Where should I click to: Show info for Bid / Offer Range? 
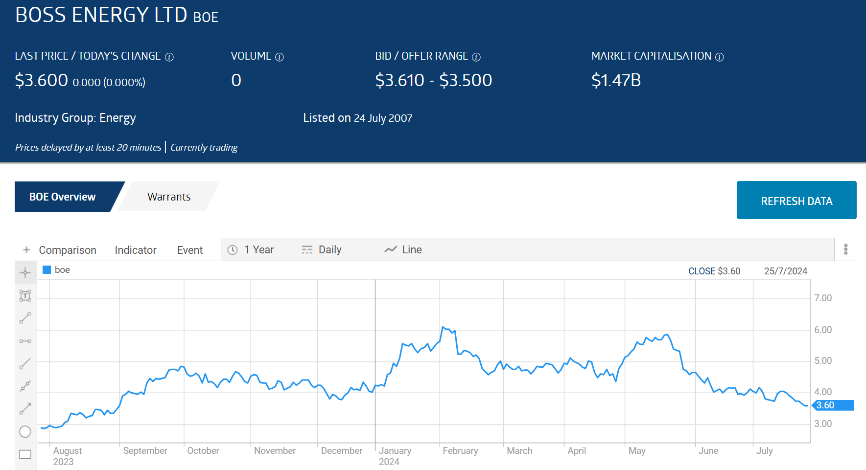(x=476, y=57)
